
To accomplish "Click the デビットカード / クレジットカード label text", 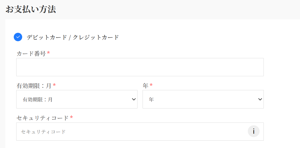I will click(x=73, y=37).
